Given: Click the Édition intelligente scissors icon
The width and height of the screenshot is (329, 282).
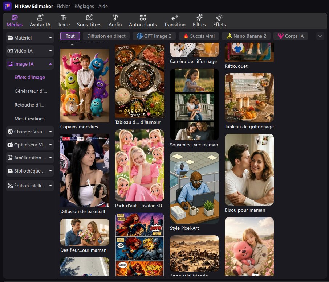Looking at the screenshot, I should click(x=10, y=186).
